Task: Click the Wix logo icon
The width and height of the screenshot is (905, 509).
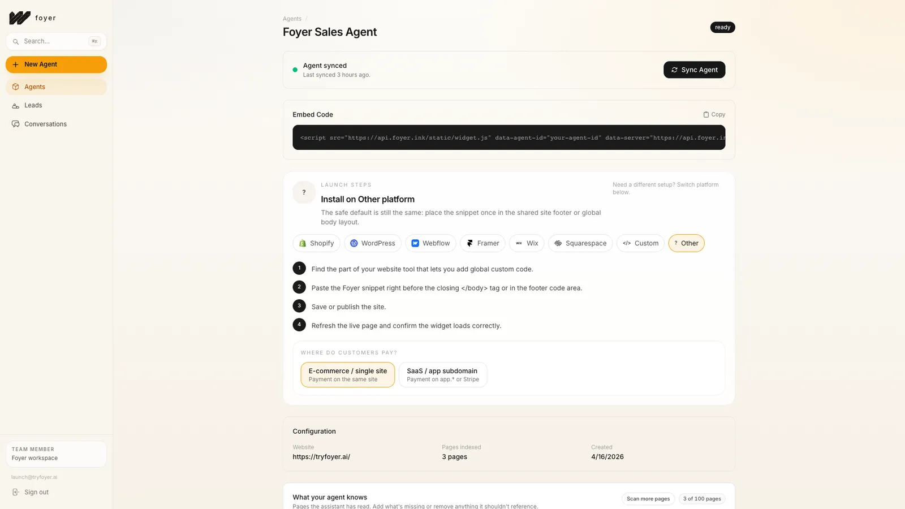Action: point(519,243)
